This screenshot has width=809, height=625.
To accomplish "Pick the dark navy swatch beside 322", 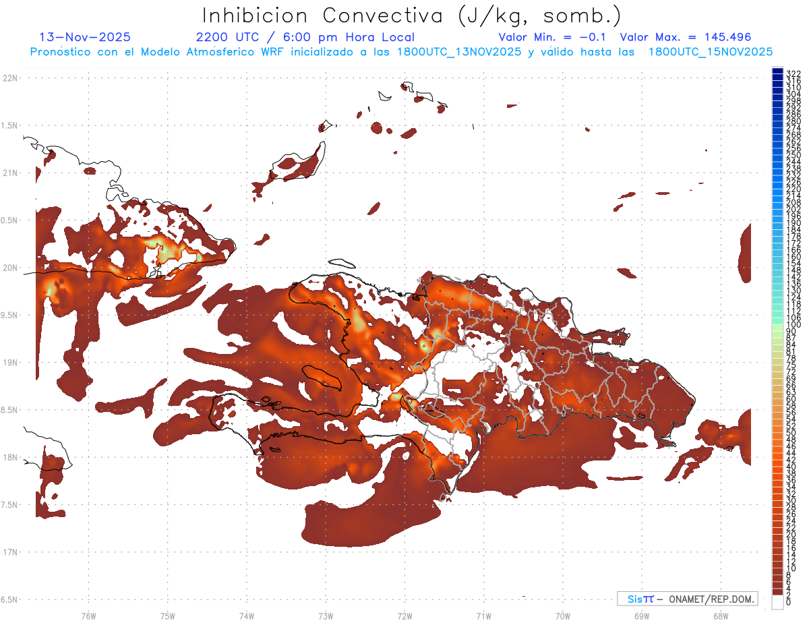I will pyautogui.click(x=778, y=71).
